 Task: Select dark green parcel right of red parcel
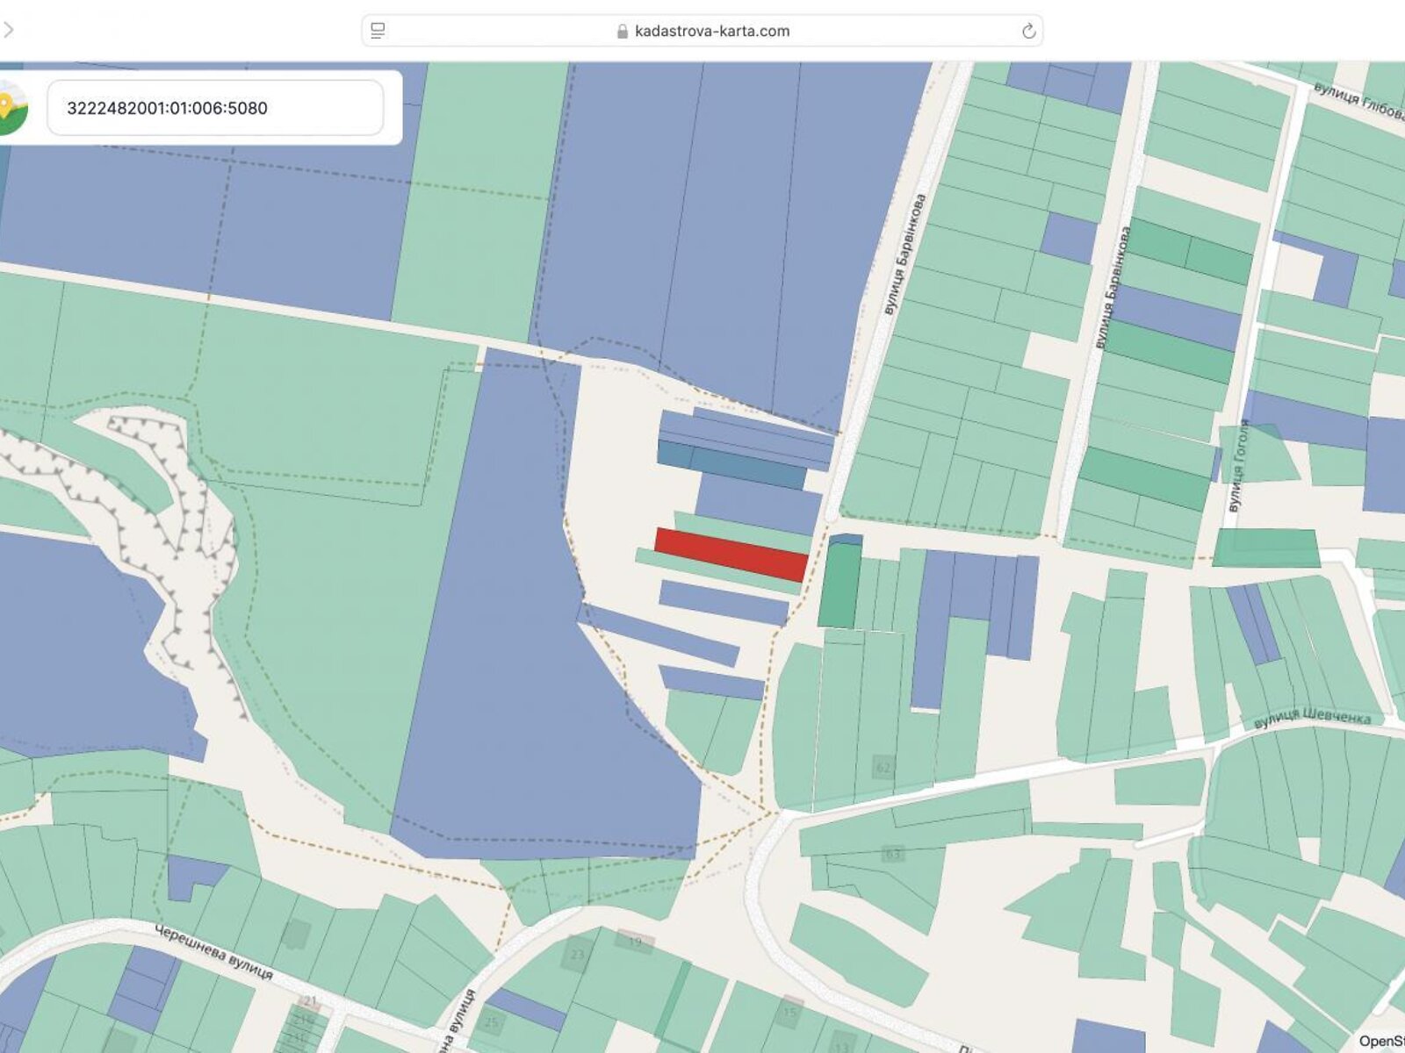[x=840, y=584]
